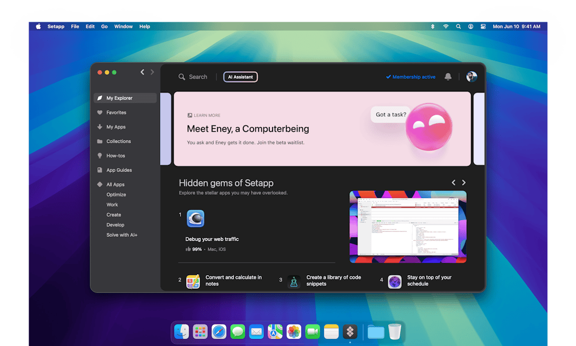The width and height of the screenshot is (576, 346).
Task: Click the search magnifier icon
Action: click(182, 77)
